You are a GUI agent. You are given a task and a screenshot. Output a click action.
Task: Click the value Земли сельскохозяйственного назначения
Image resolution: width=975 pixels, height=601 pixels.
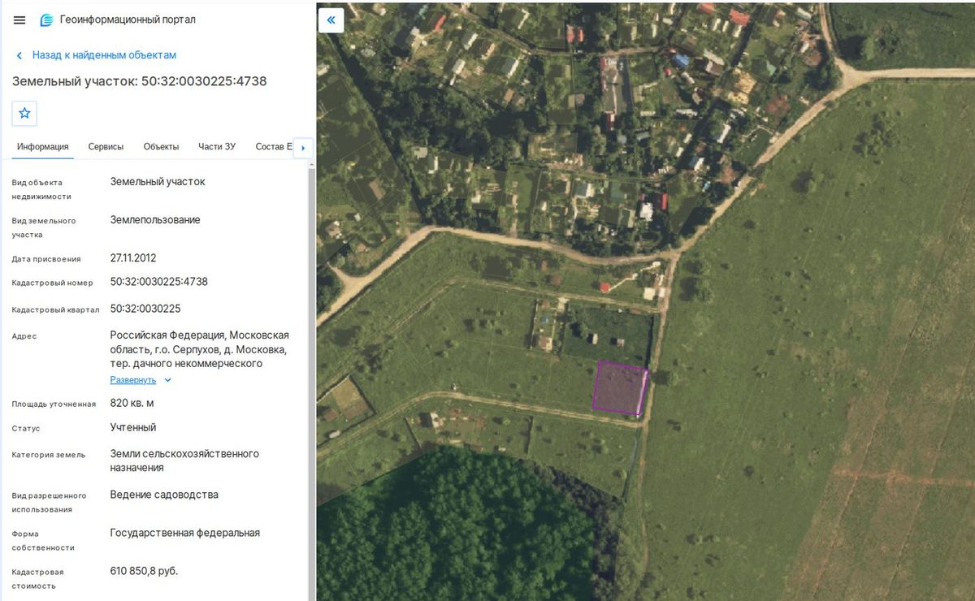coord(184,460)
